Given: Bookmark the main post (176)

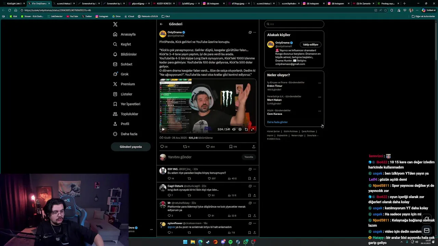Looking at the screenshot, I should point(231,147).
